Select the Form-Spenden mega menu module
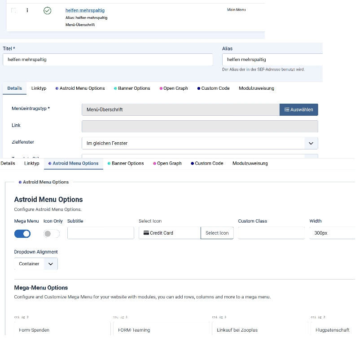Screen dimensions: 359x350 tap(34, 330)
